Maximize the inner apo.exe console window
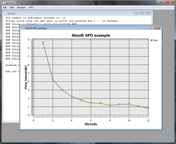 point(142,13)
